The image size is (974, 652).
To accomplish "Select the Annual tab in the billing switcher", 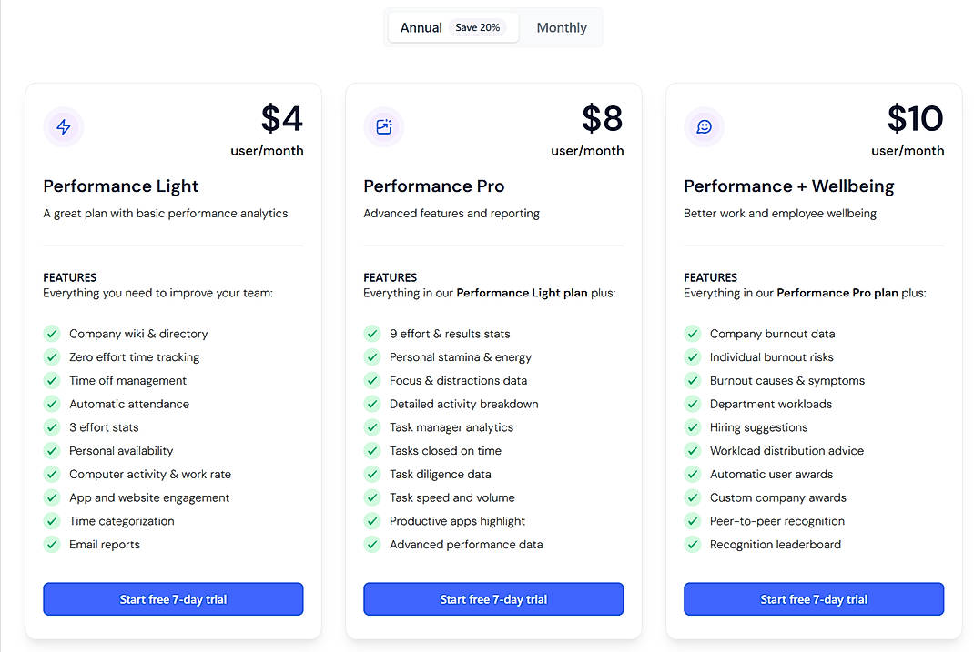I will (x=421, y=27).
